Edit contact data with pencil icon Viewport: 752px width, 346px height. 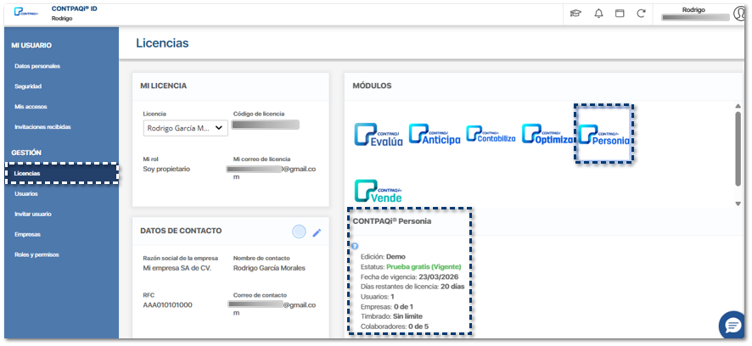tap(317, 233)
